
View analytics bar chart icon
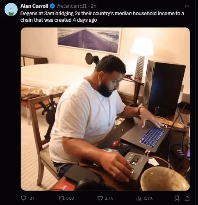pyautogui.click(x=139, y=198)
